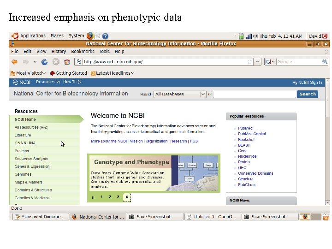Click in the Google search box
The image size is (332, 249).
point(299,62)
